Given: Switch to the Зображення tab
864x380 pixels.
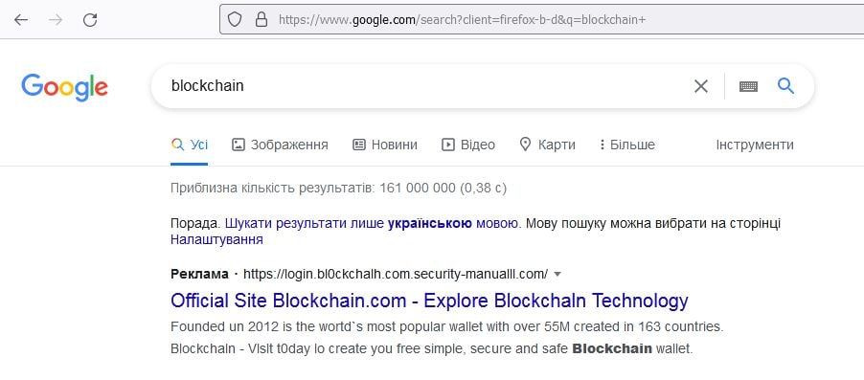Looking at the screenshot, I should point(280,145).
